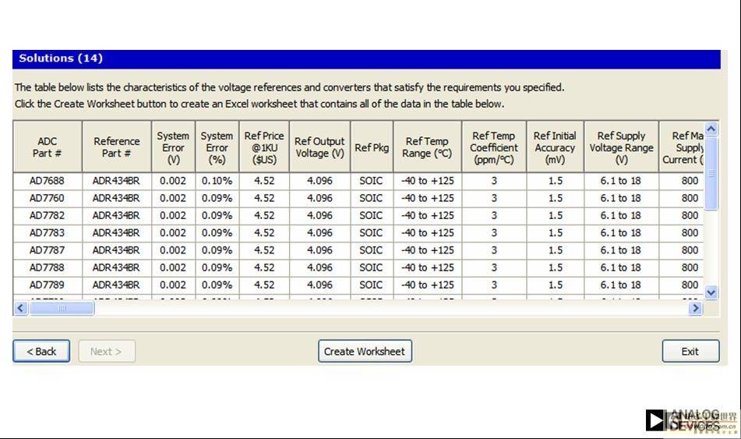Click the ADC Part # column header
Viewport: 741px width, 439px height.
coord(48,147)
